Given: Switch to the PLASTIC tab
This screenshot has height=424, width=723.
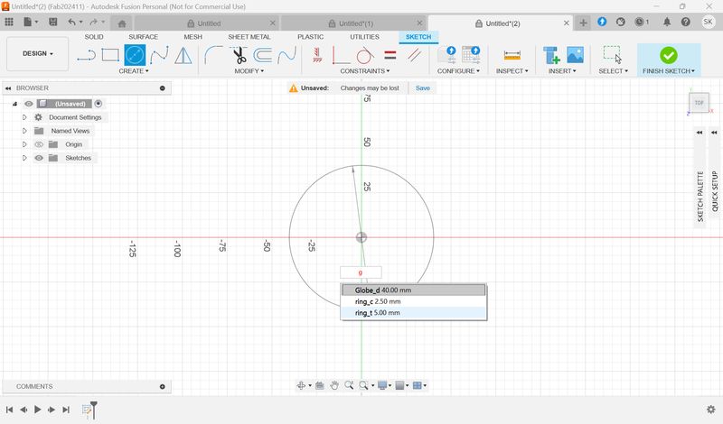Looking at the screenshot, I should pyautogui.click(x=310, y=37).
